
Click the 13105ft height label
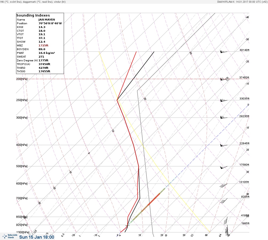pos(244,182)
